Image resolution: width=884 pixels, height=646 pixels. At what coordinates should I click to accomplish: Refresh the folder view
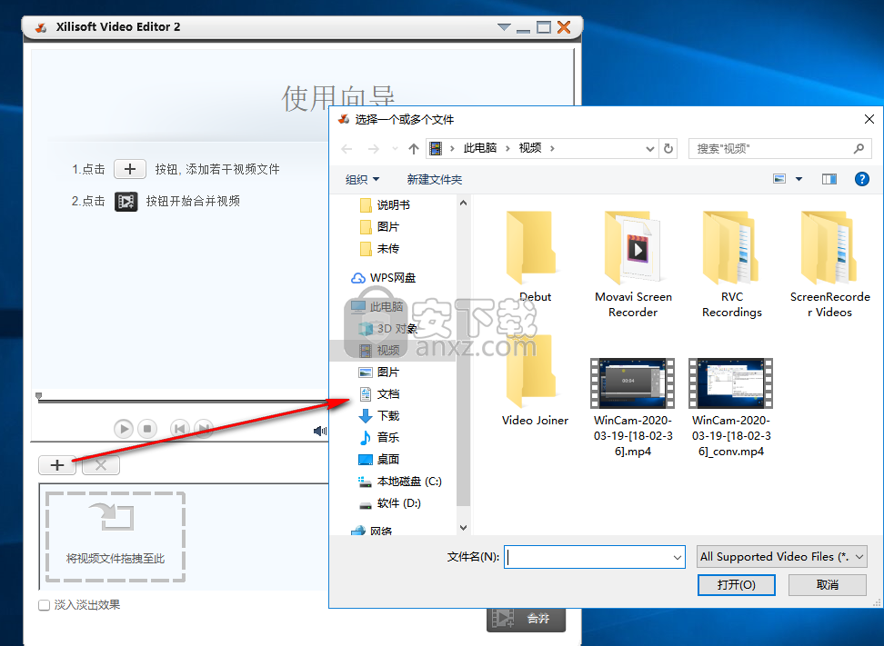[x=668, y=149]
